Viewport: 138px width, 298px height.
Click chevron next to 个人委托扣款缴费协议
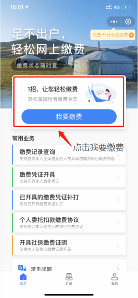point(118,223)
